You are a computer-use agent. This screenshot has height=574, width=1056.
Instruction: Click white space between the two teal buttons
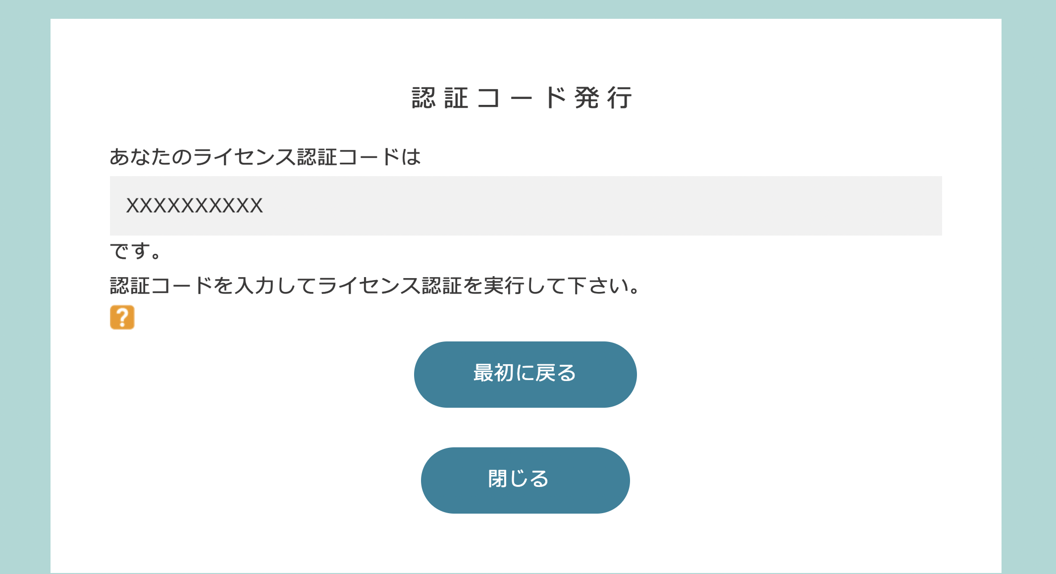point(525,428)
